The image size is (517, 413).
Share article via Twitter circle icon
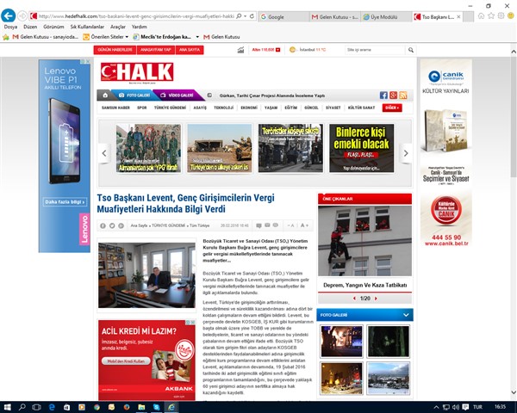112,225
